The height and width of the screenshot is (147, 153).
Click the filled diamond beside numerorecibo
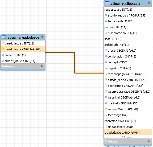coord(106,33)
